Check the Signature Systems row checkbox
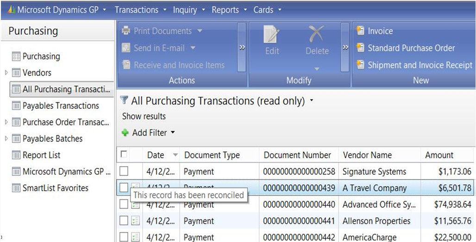 coord(124,171)
